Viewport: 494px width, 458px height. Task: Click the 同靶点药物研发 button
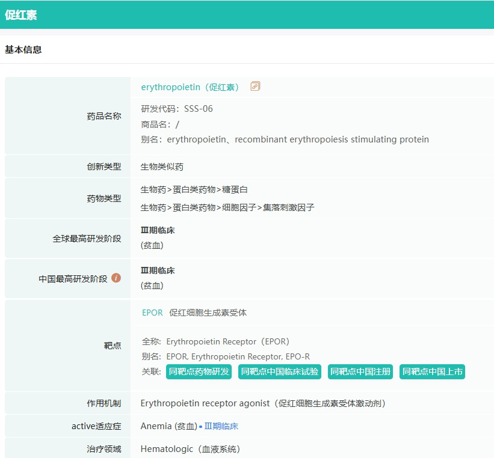(x=199, y=371)
